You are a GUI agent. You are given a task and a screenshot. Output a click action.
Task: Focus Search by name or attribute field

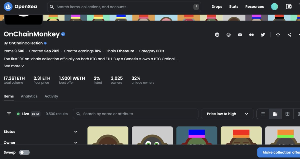[x=136, y=114]
